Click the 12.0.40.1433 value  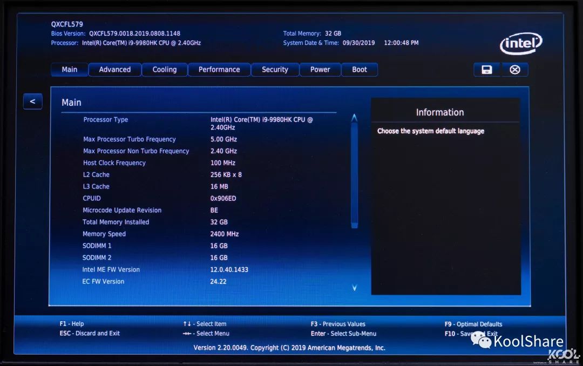coord(229,270)
